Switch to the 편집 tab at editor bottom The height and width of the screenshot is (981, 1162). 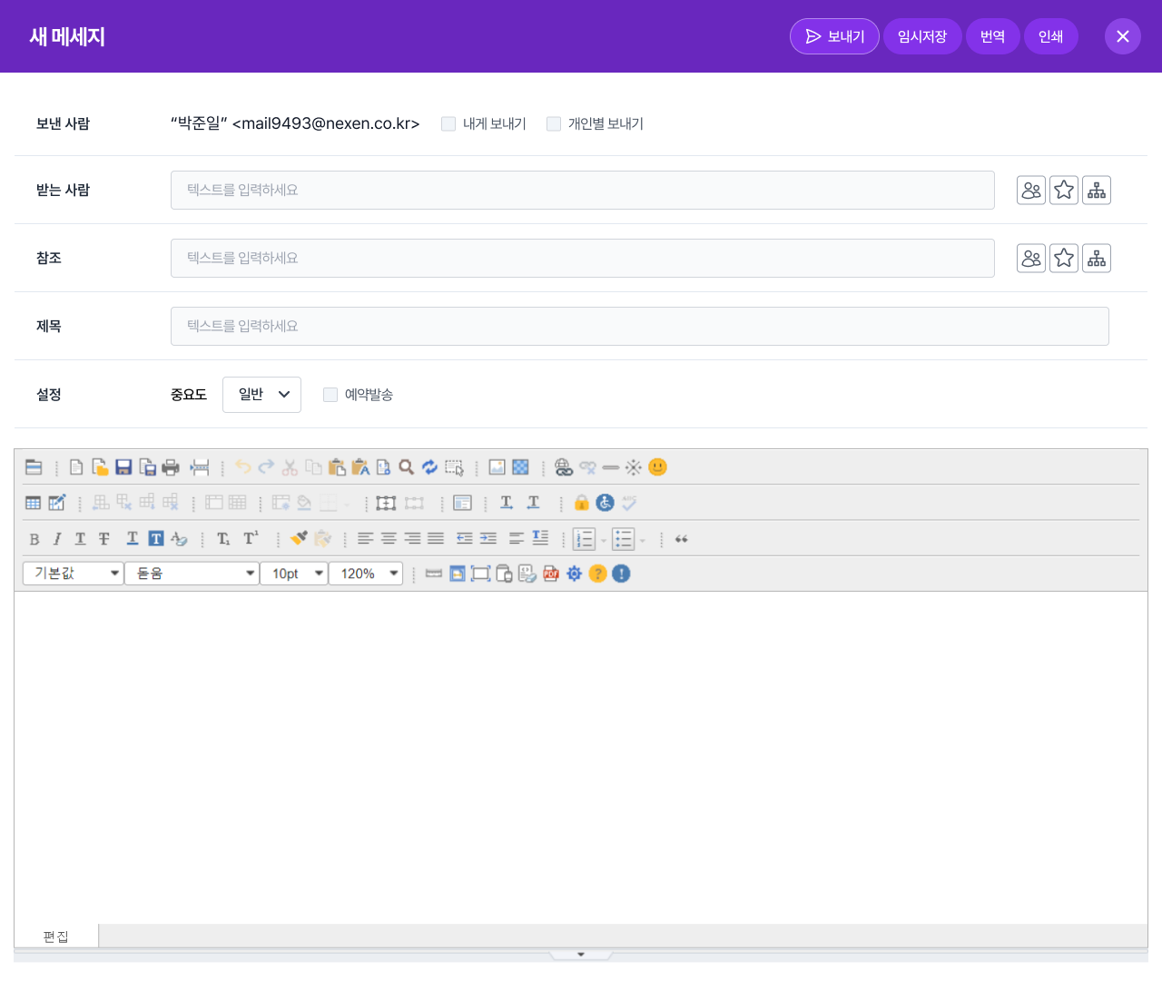coord(56,937)
